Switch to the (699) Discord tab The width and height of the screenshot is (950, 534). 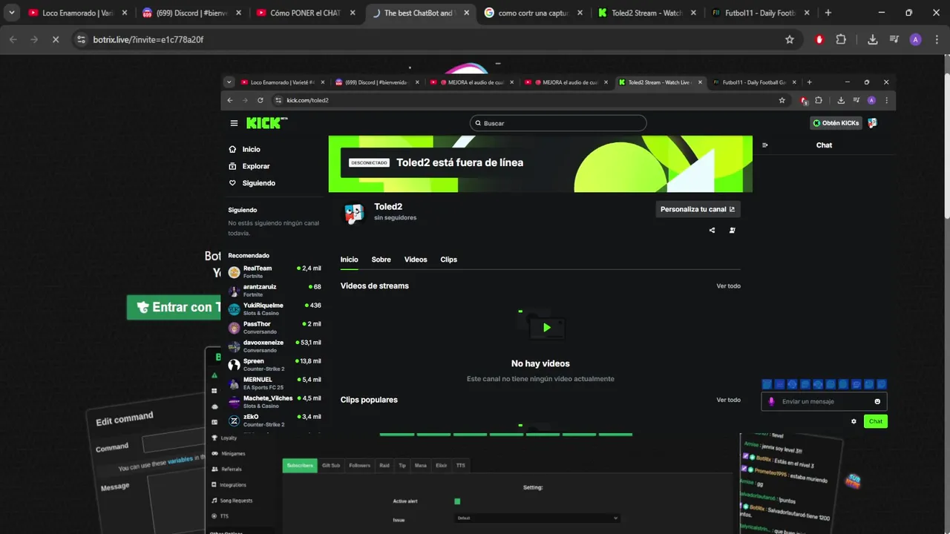point(189,13)
